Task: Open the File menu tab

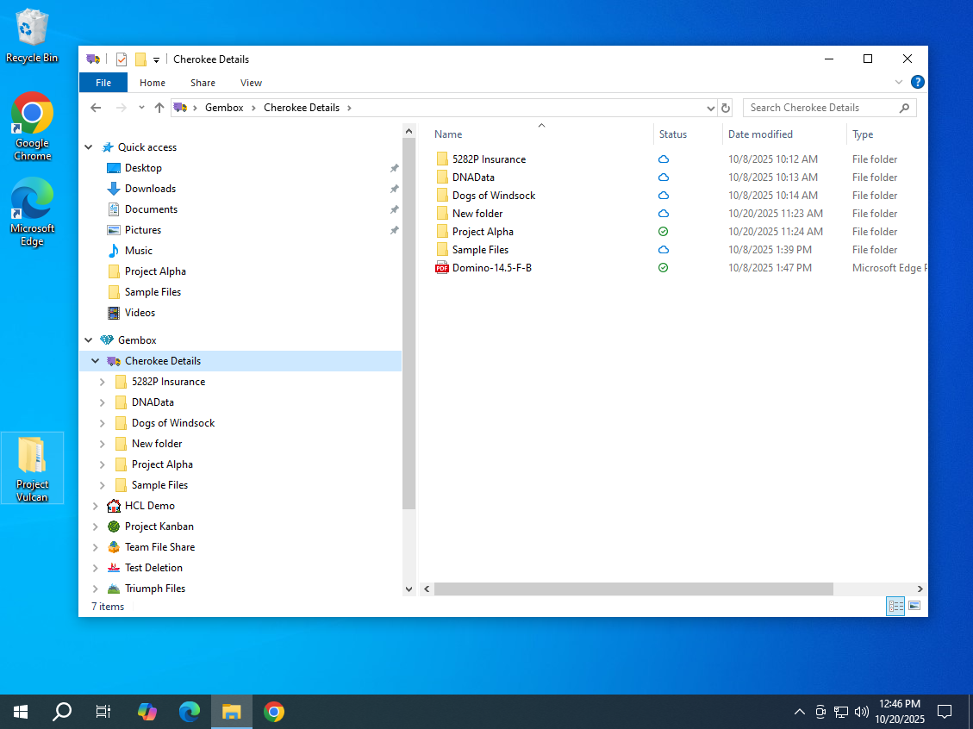Action: click(x=103, y=83)
